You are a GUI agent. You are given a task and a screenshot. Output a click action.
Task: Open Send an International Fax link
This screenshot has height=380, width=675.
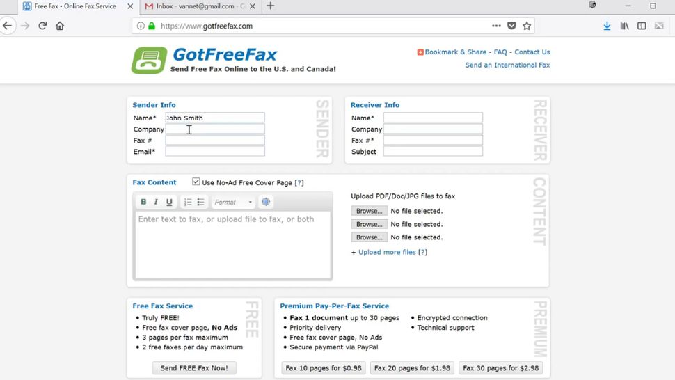[507, 65]
